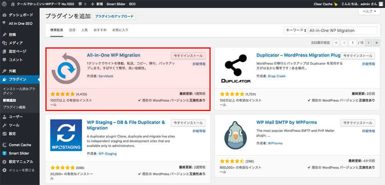Click the 固定ページ page icon
The image size is (385, 185).
[4, 51]
